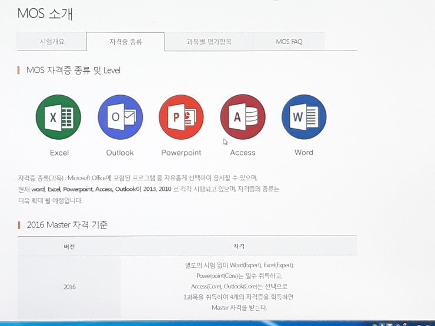Click the line 더욱 확대 될 예정입니다.
The width and height of the screenshot is (435, 326).
(x=50, y=200)
